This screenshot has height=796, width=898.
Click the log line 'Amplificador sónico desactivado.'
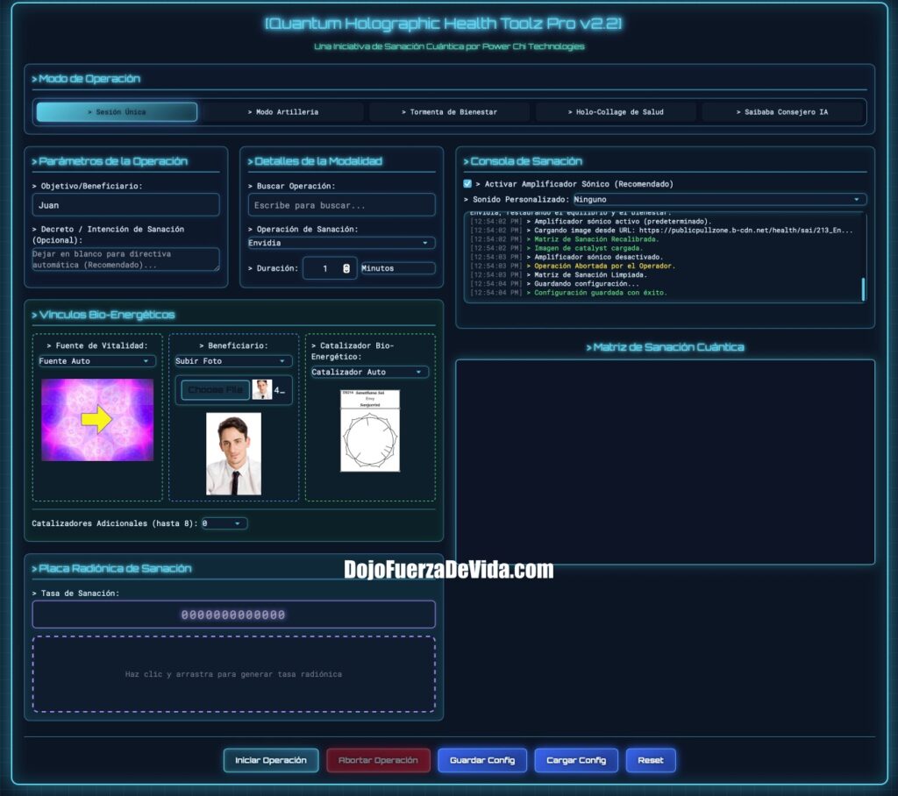point(567,257)
